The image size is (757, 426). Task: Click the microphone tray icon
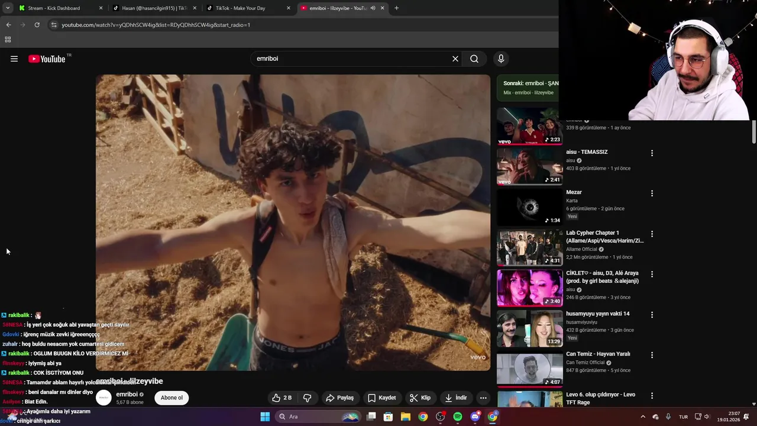(x=668, y=417)
